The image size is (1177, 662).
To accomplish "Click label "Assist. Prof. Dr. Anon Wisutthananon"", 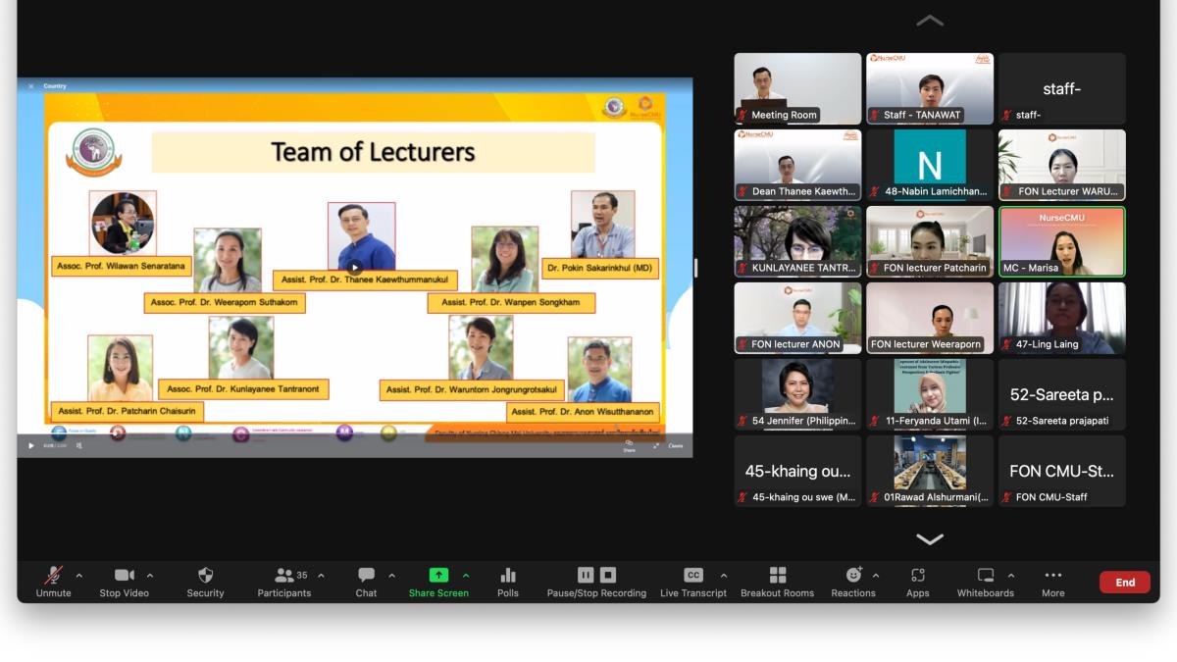I will point(583,412).
